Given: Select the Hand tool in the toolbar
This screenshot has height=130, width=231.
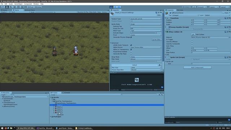Looking at the screenshot, I should (x=3, y=7).
